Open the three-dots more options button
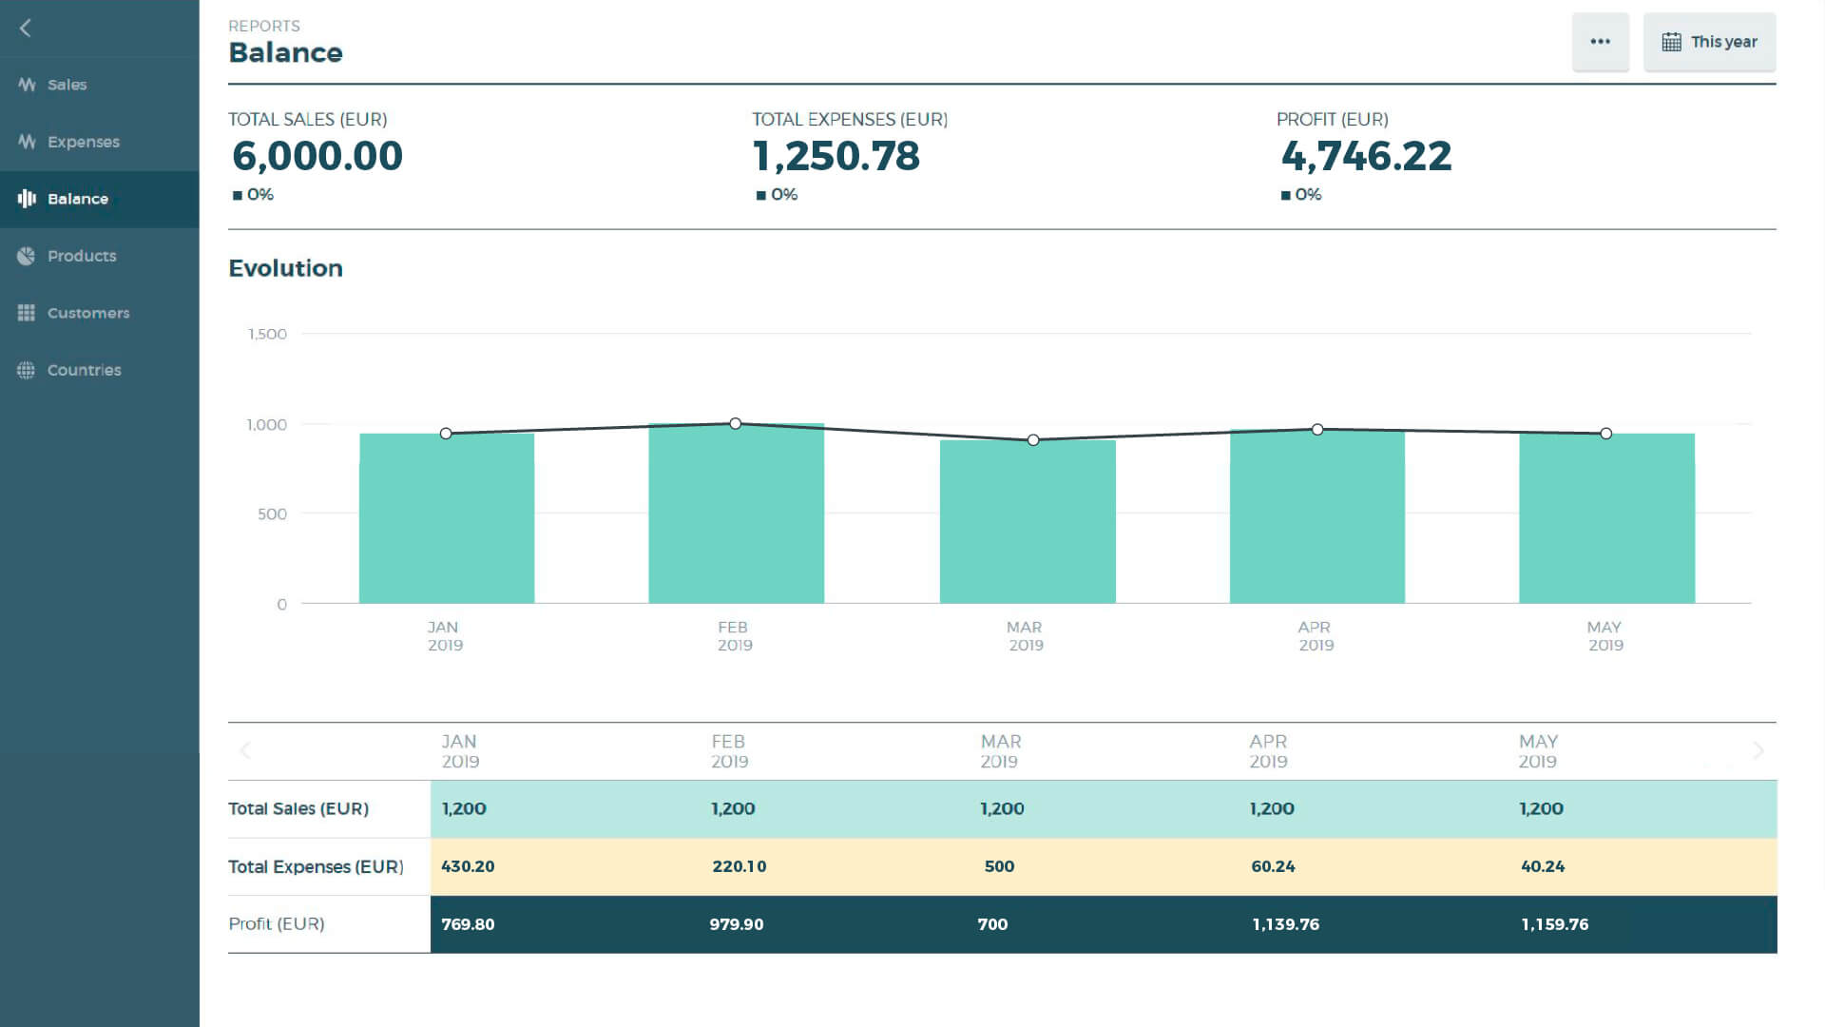This screenshot has height=1027, width=1825. (1601, 42)
